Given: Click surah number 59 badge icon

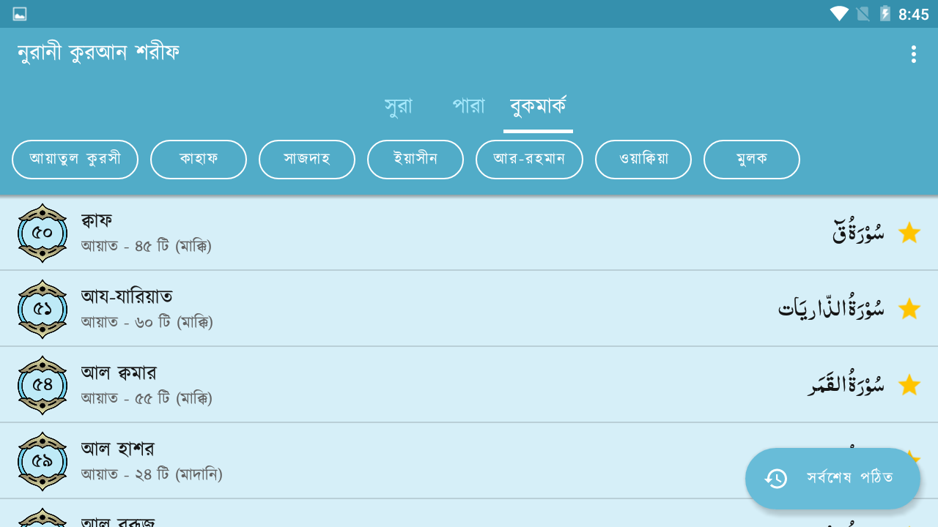Looking at the screenshot, I should [x=43, y=461].
